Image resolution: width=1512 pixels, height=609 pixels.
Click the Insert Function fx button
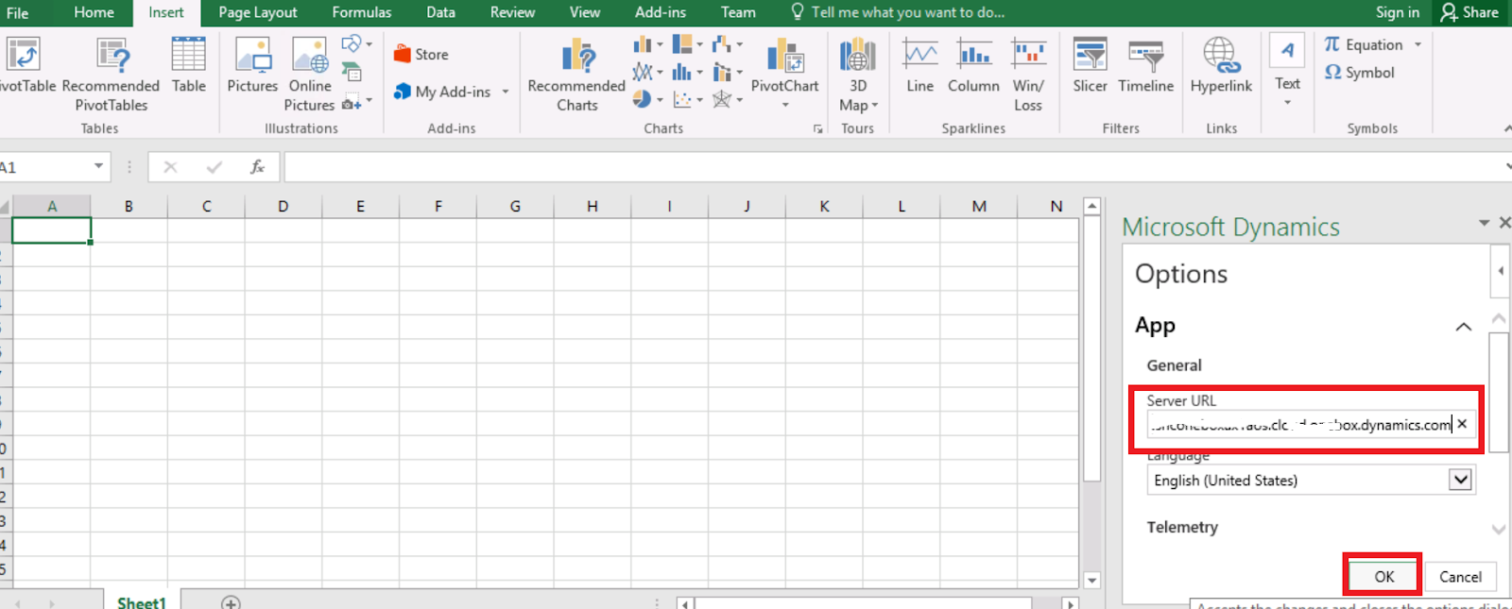pyautogui.click(x=257, y=167)
